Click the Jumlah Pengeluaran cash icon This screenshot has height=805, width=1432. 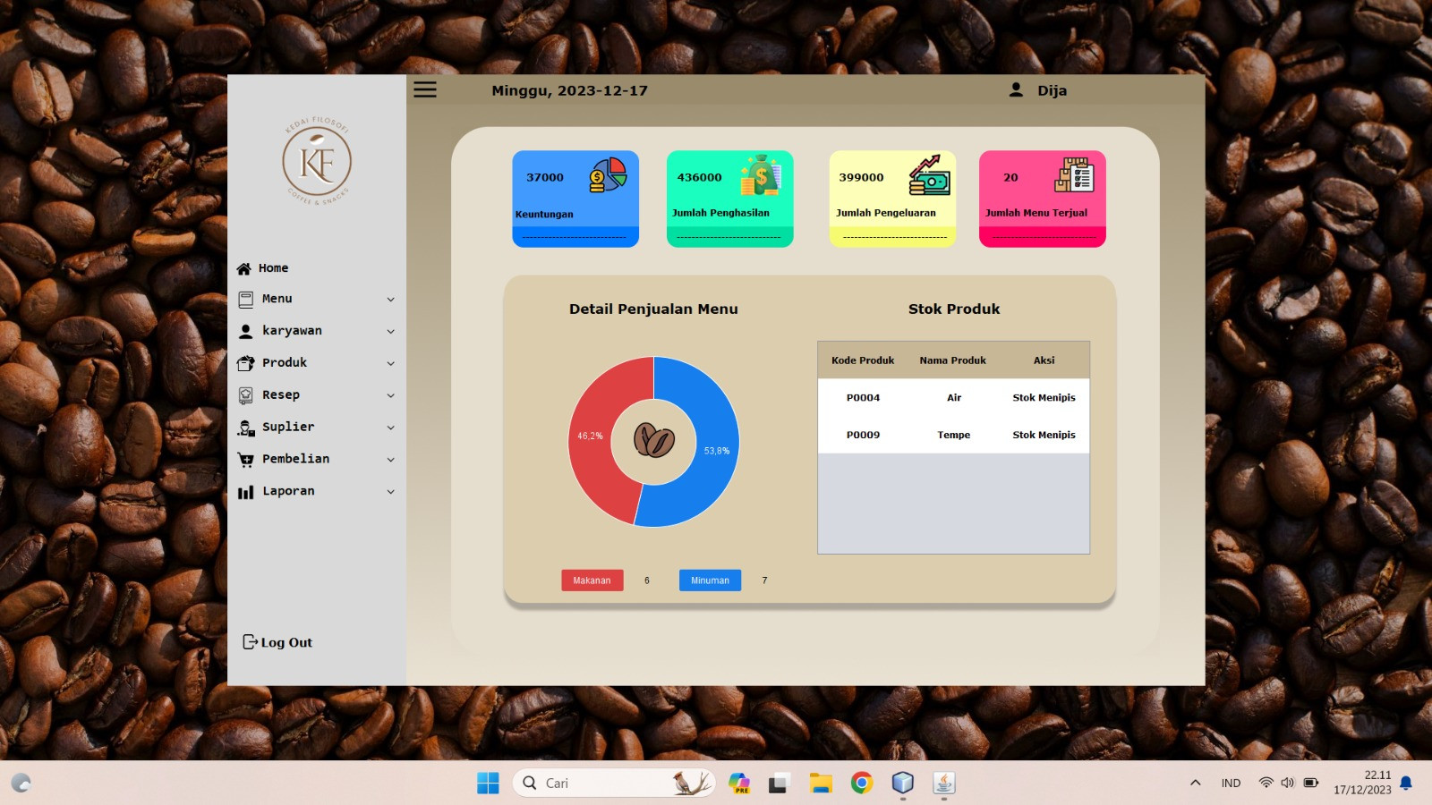click(x=929, y=175)
